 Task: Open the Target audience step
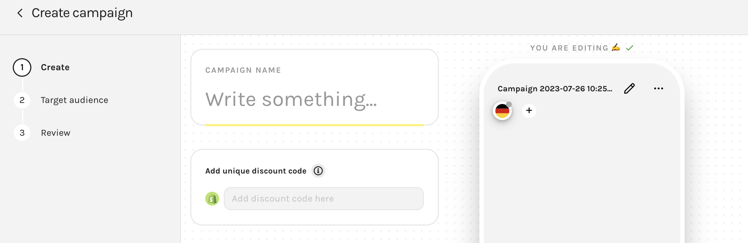(74, 100)
